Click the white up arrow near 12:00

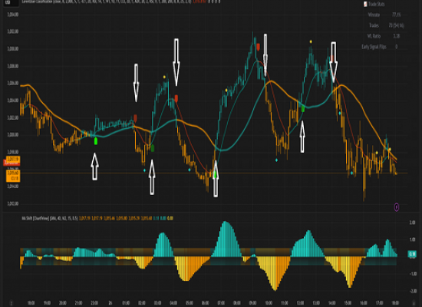pos(302,137)
